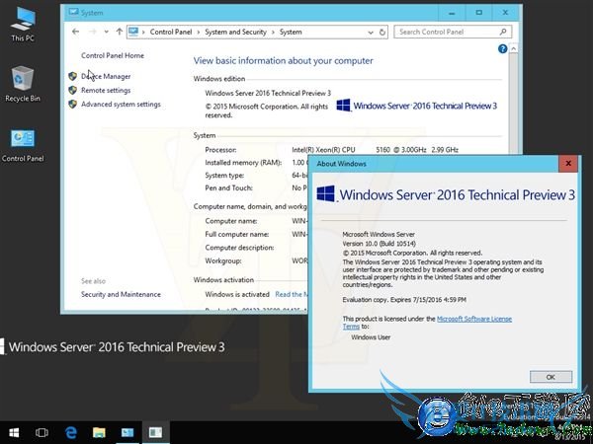Click the 'Workgroup:' label

point(223,260)
